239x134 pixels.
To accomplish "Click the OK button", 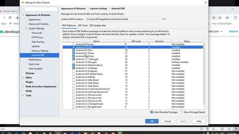I will 152,121.
